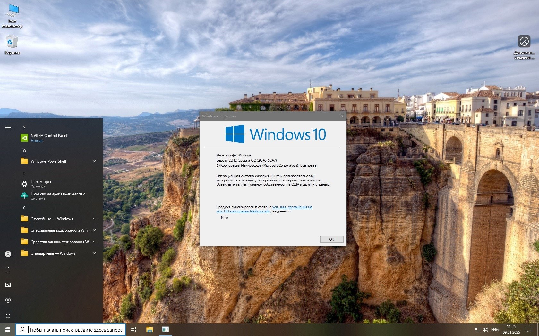The width and height of the screenshot is (539, 336).
Task: Open File Explorer from the taskbar
Action: pyautogui.click(x=150, y=330)
